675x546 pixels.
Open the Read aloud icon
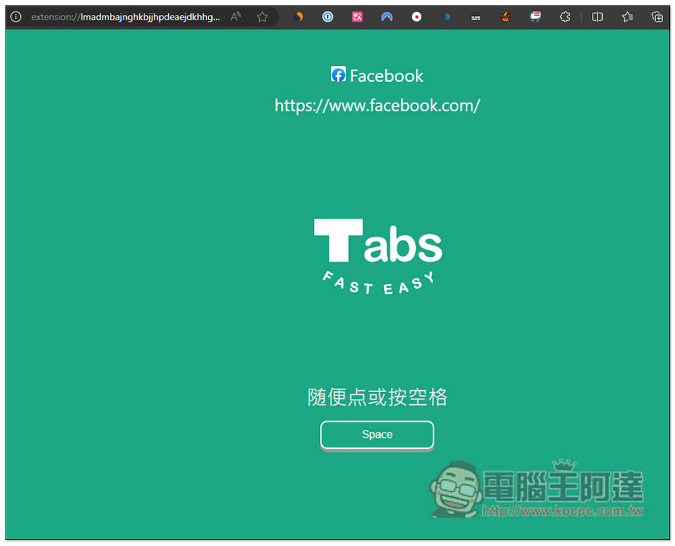click(x=236, y=17)
